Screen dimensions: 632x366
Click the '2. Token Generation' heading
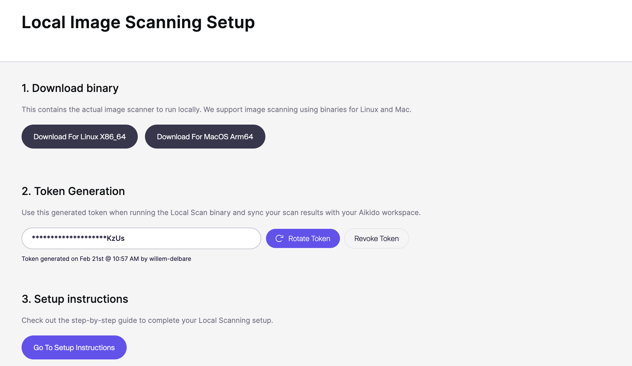click(73, 191)
